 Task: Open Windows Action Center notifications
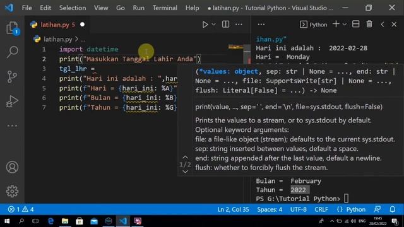pyautogui.click(x=395, y=221)
